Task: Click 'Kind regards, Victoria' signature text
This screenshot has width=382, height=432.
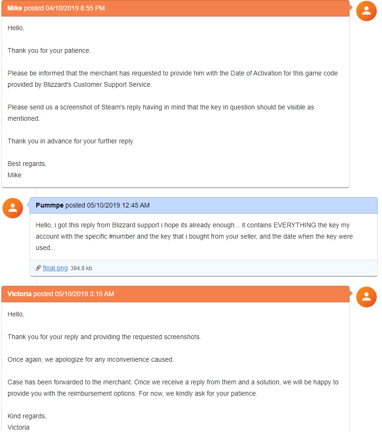Action: point(27,422)
